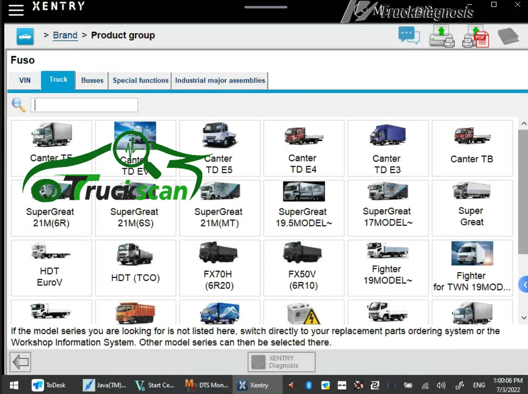Click the volume speaker tray icon
Viewport: 528px width, 394px height.
[441, 385]
